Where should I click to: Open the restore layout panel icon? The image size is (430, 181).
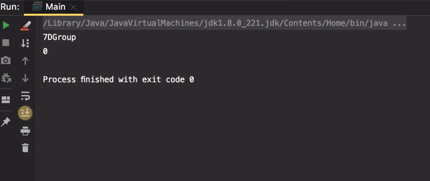pyautogui.click(x=6, y=100)
